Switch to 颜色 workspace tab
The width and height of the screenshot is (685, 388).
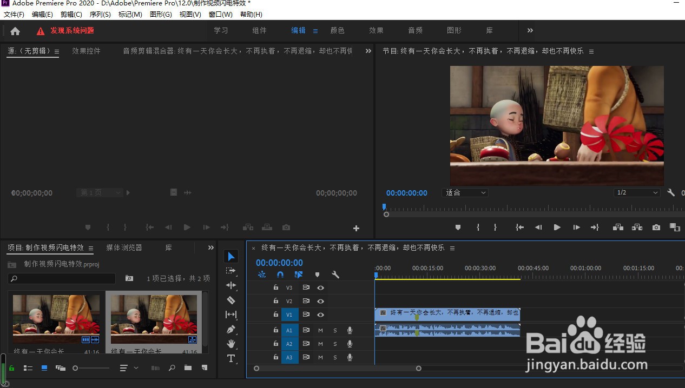338,31
